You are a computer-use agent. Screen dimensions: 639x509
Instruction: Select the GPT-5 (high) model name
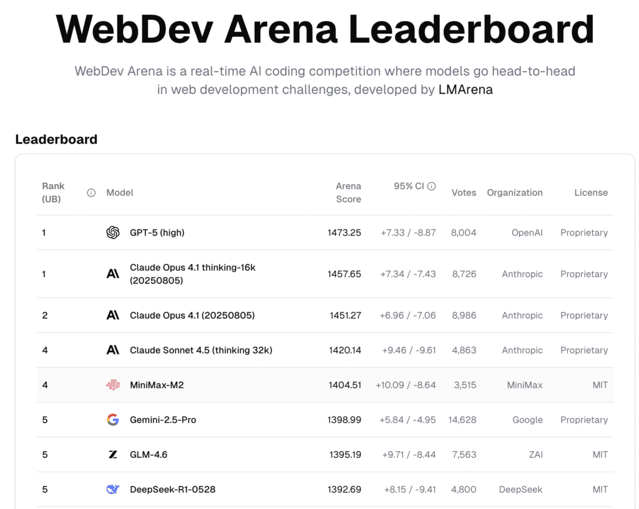[x=157, y=233]
